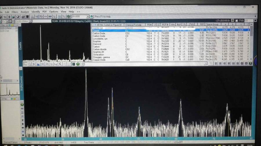
Task: Click the help question icon at right of hit list toolbar
Action: pyautogui.click(x=250, y=63)
